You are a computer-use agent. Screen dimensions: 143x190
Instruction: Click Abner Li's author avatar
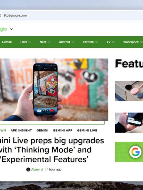[x=28, y=169]
